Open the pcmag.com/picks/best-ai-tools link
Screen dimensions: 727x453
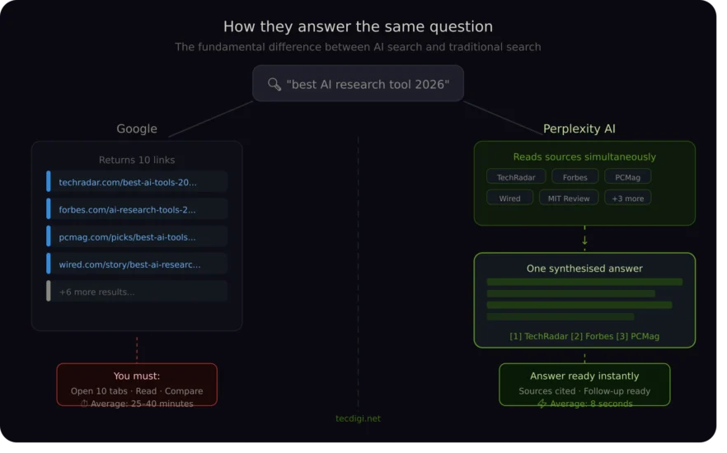[137, 236]
